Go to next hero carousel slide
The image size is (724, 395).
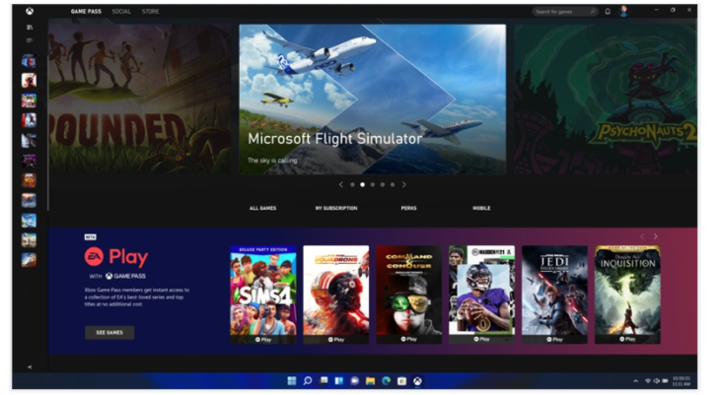404,184
